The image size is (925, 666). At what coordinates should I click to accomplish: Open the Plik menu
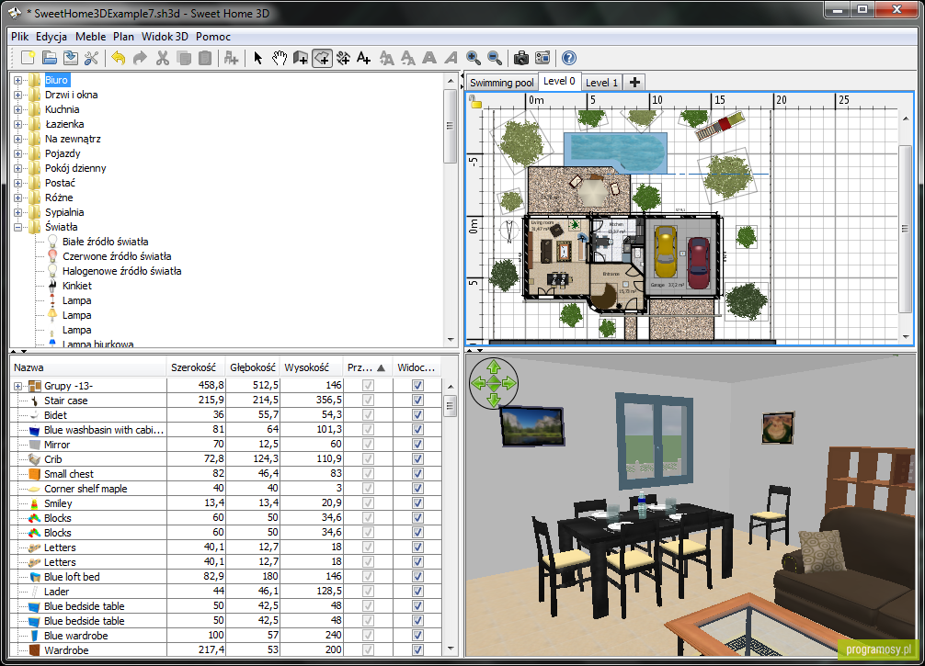(x=19, y=37)
